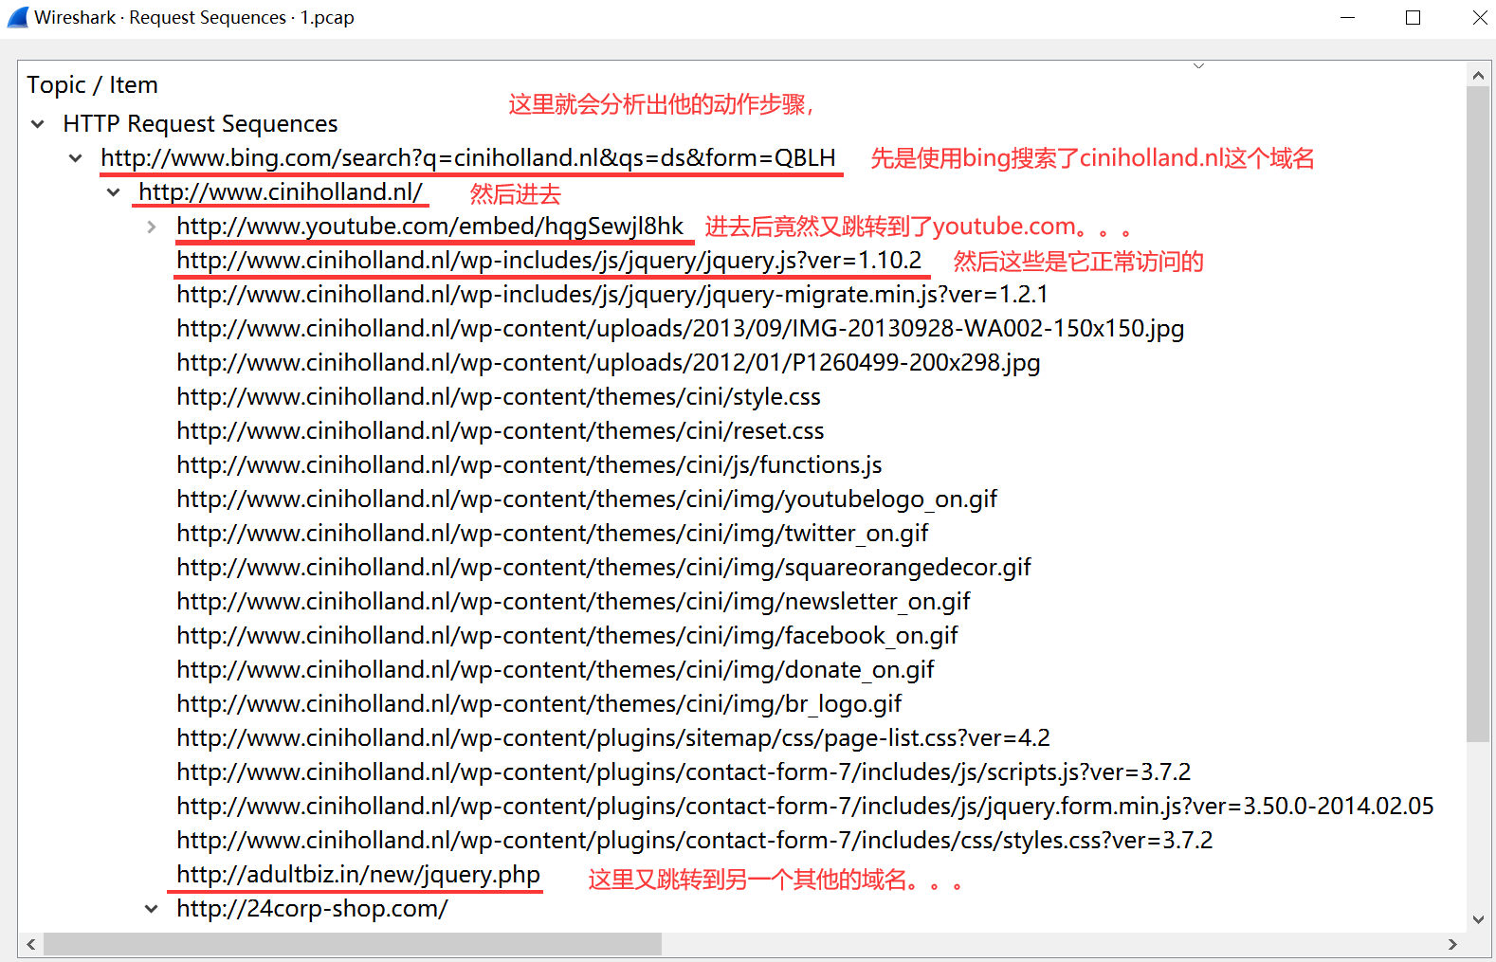Click the vertical scrollbar up arrow
1496x962 pixels.
(x=1478, y=74)
